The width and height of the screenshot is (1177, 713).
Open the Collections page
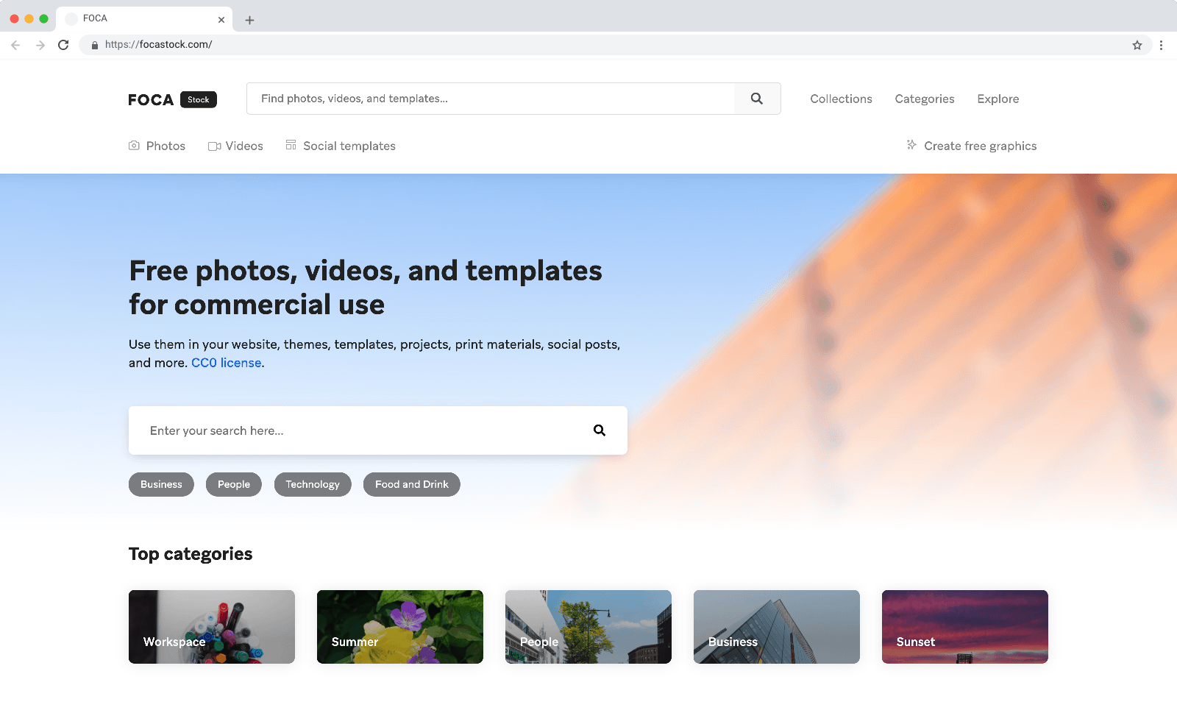click(x=841, y=99)
